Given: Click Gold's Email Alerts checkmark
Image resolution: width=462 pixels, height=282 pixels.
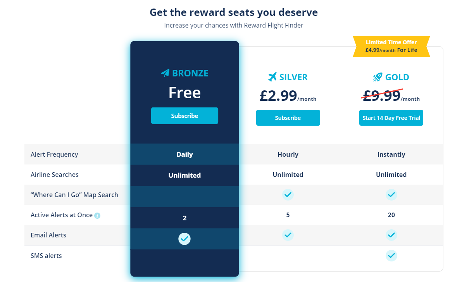Looking at the screenshot, I should click(391, 235).
